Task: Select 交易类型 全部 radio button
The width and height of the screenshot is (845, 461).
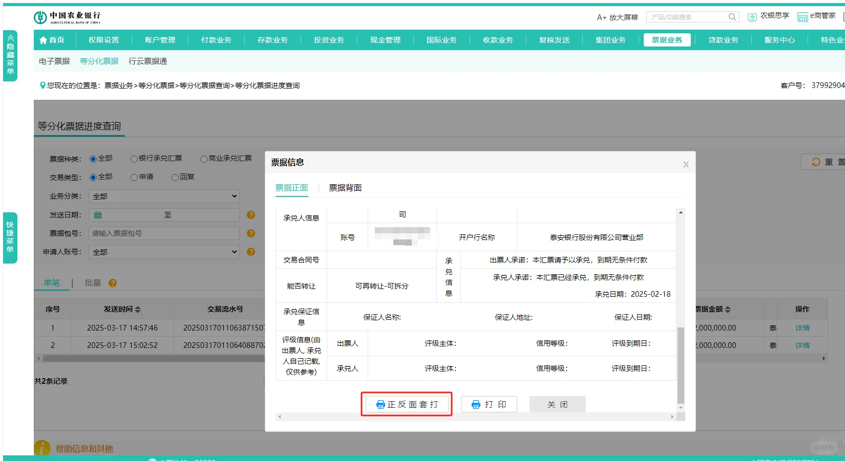Action: tap(93, 178)
